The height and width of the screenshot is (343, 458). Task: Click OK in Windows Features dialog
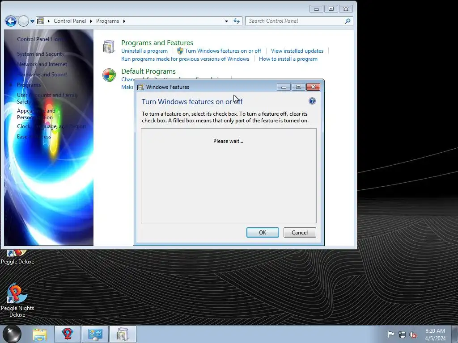263,232
